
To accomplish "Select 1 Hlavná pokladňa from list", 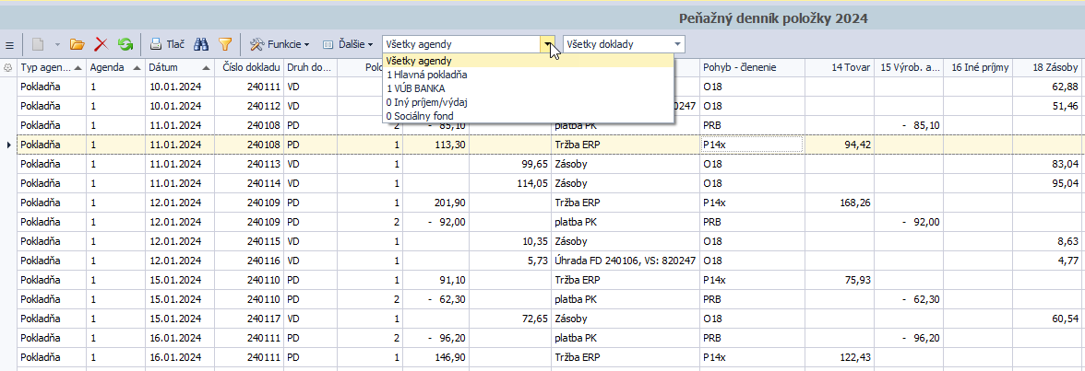I will click(x=426, y=75).
